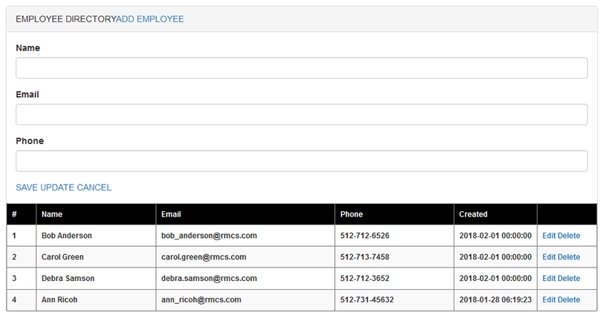Focus the Email input field
The image size is (603, 315).
(301, 114)
